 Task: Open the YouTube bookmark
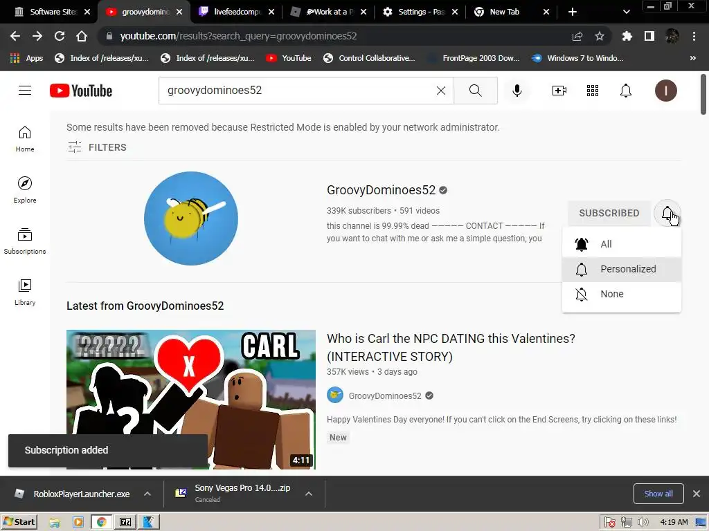click(x=289, y=58)
